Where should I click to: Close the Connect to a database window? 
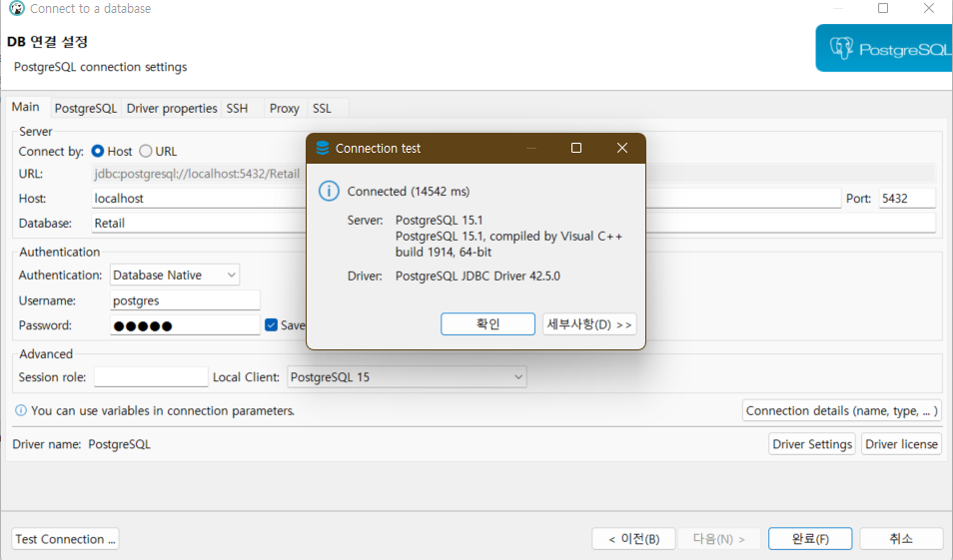point(929,8)
